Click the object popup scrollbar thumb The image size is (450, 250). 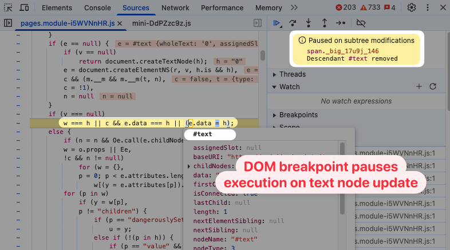click(342, 178)
